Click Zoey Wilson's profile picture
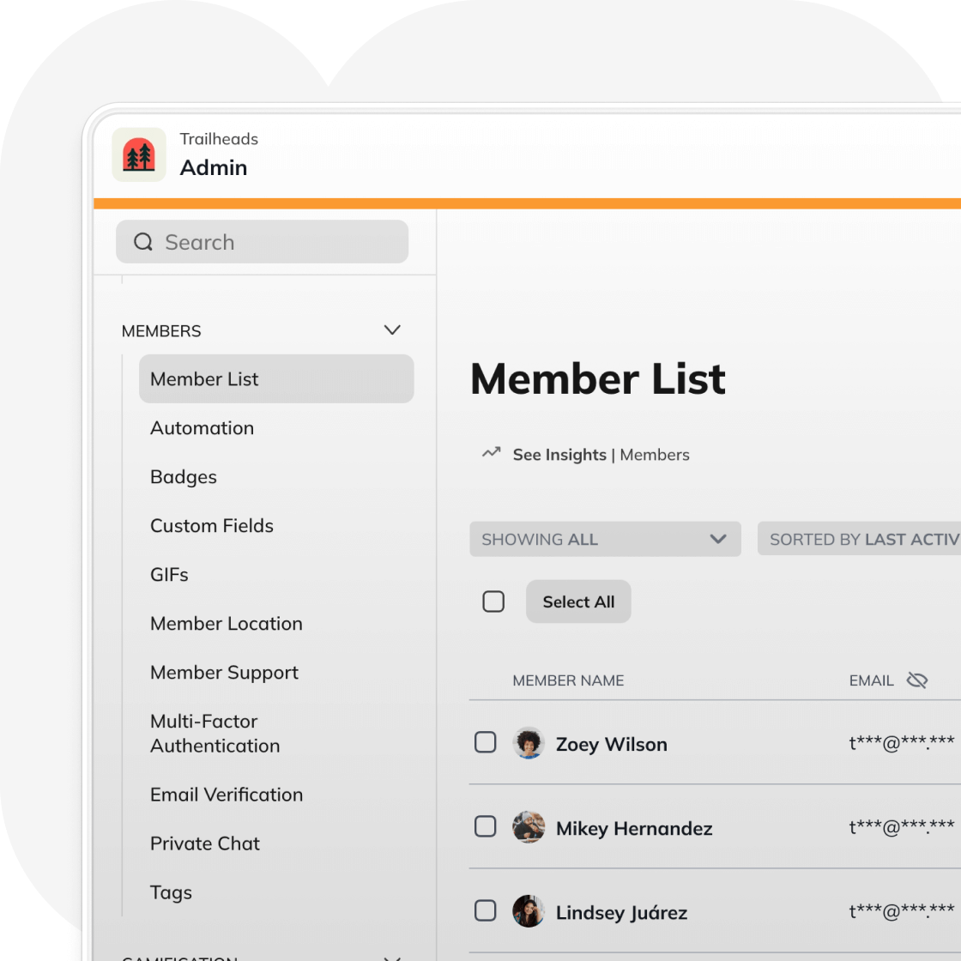 [x=529, y=742]
